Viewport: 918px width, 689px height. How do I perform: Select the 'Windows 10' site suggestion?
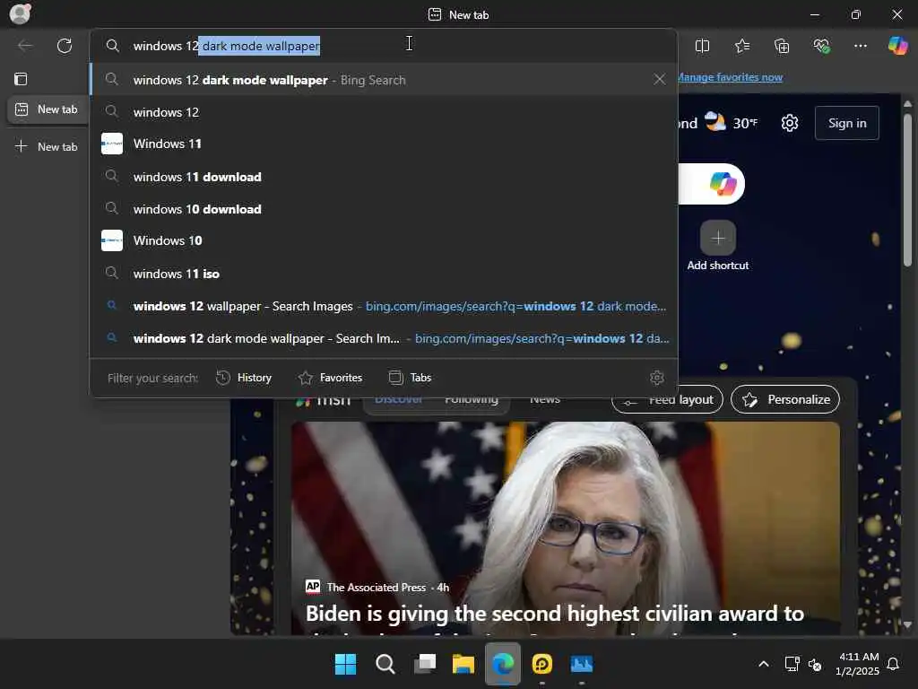pyautogui.click(x=384, y=240)
